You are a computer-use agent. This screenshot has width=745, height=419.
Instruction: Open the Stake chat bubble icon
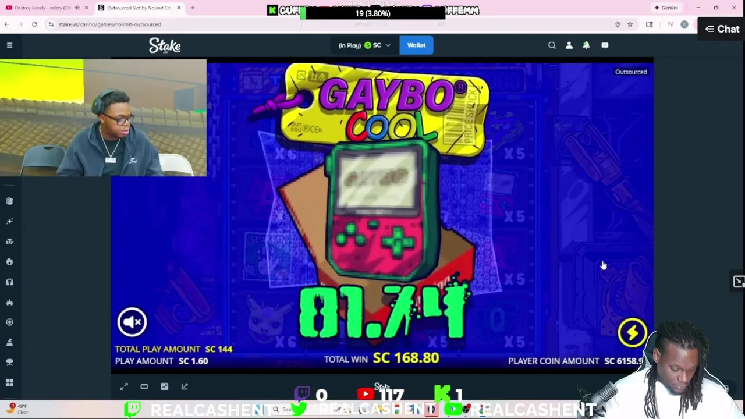(x=605, y=45)
